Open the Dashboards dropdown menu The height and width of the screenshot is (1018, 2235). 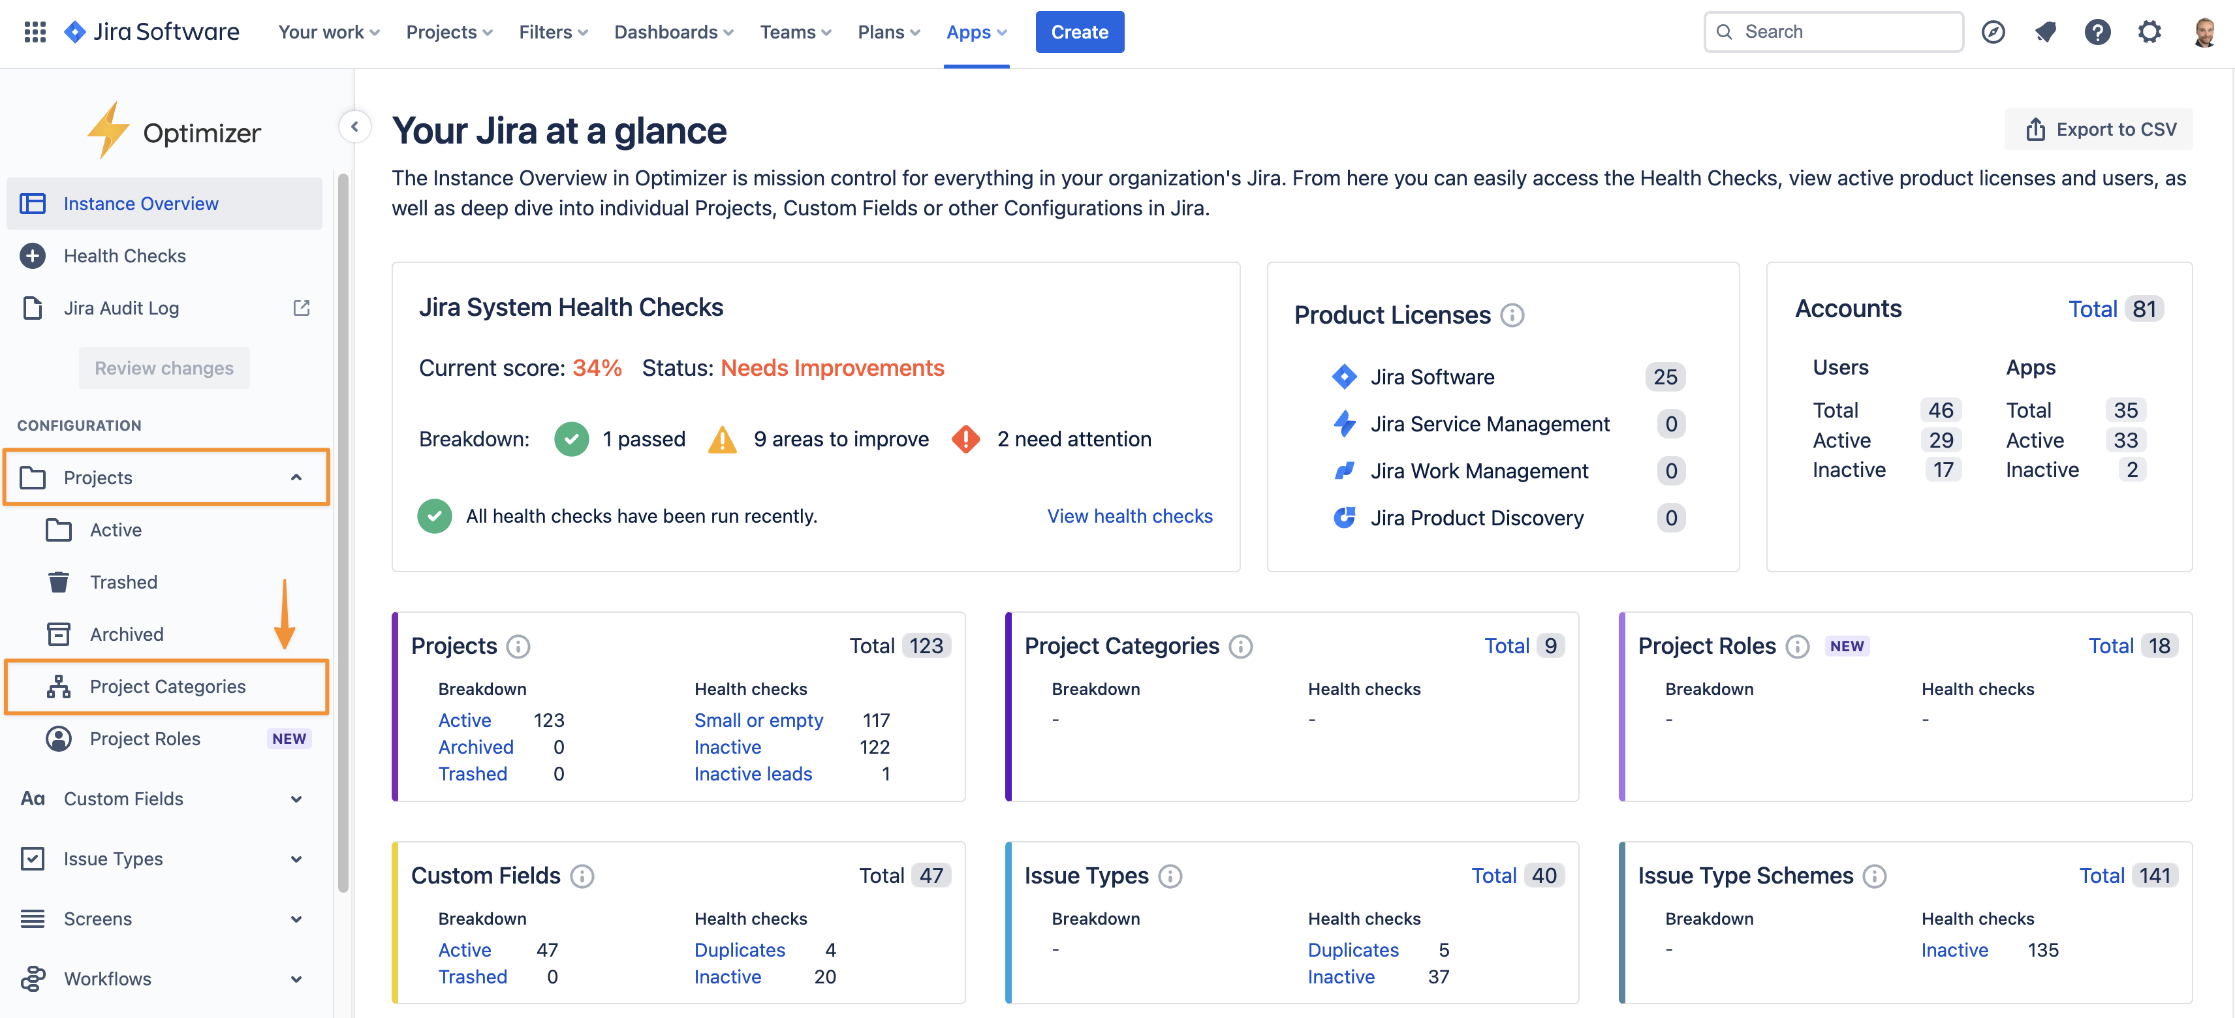coord(673,32)
